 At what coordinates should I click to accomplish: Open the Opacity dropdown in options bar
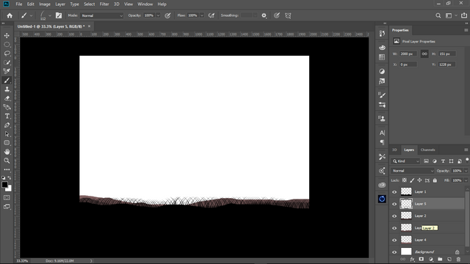pos(159,15)
